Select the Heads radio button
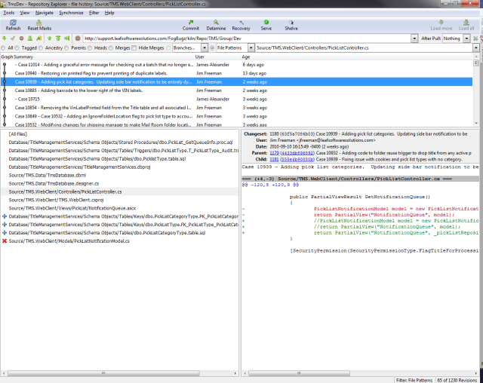The width and height of the screenshot is (483, 383). [x=90, y=48]
